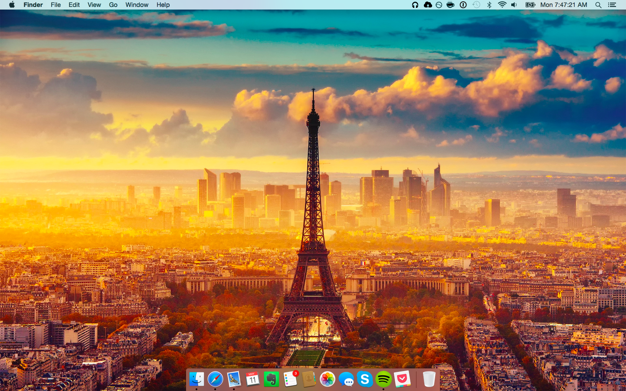Click the headphones menu bar icon
Viewport: 626px width, 391px height.
[415, 5]
